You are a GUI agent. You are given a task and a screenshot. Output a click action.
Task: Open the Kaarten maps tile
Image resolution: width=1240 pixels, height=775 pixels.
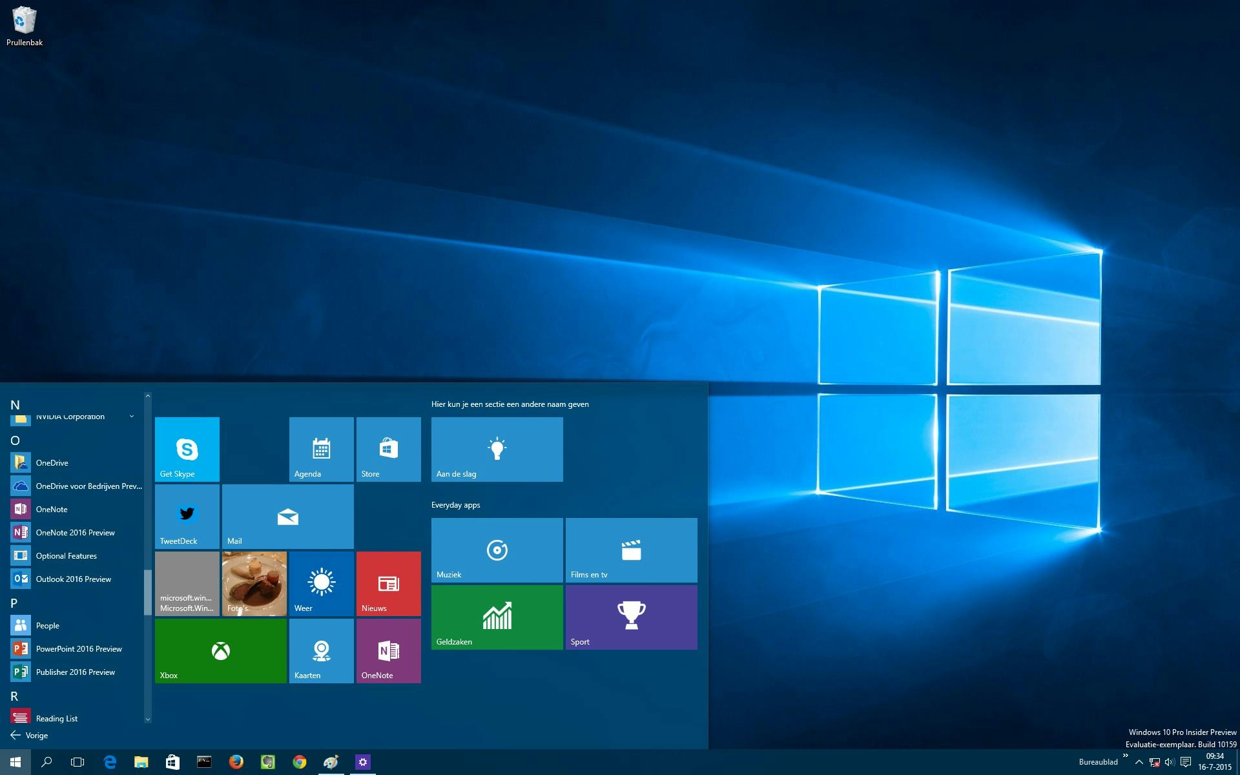click(321, 650)
